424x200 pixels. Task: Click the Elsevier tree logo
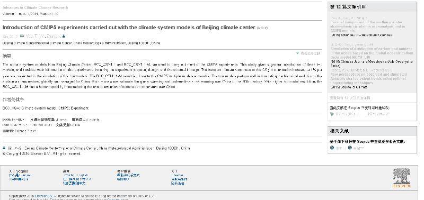(402, 178)
